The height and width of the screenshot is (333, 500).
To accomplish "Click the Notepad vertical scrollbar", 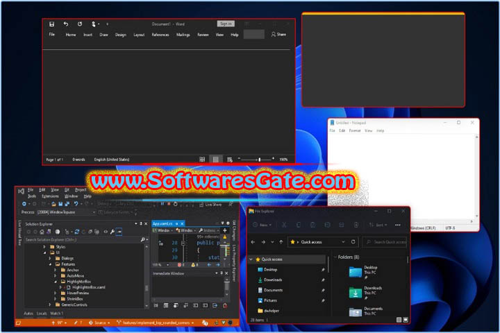I will click(476, 176).
